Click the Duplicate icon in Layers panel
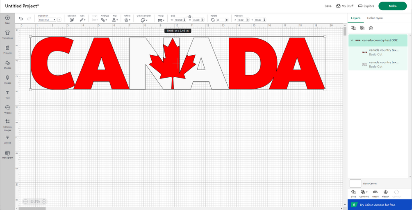Image resolution: width=412 pixels, height=210 pixels. 362,28
